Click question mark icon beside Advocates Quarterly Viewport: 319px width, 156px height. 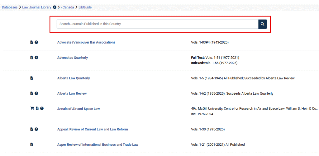coord(36,58)
